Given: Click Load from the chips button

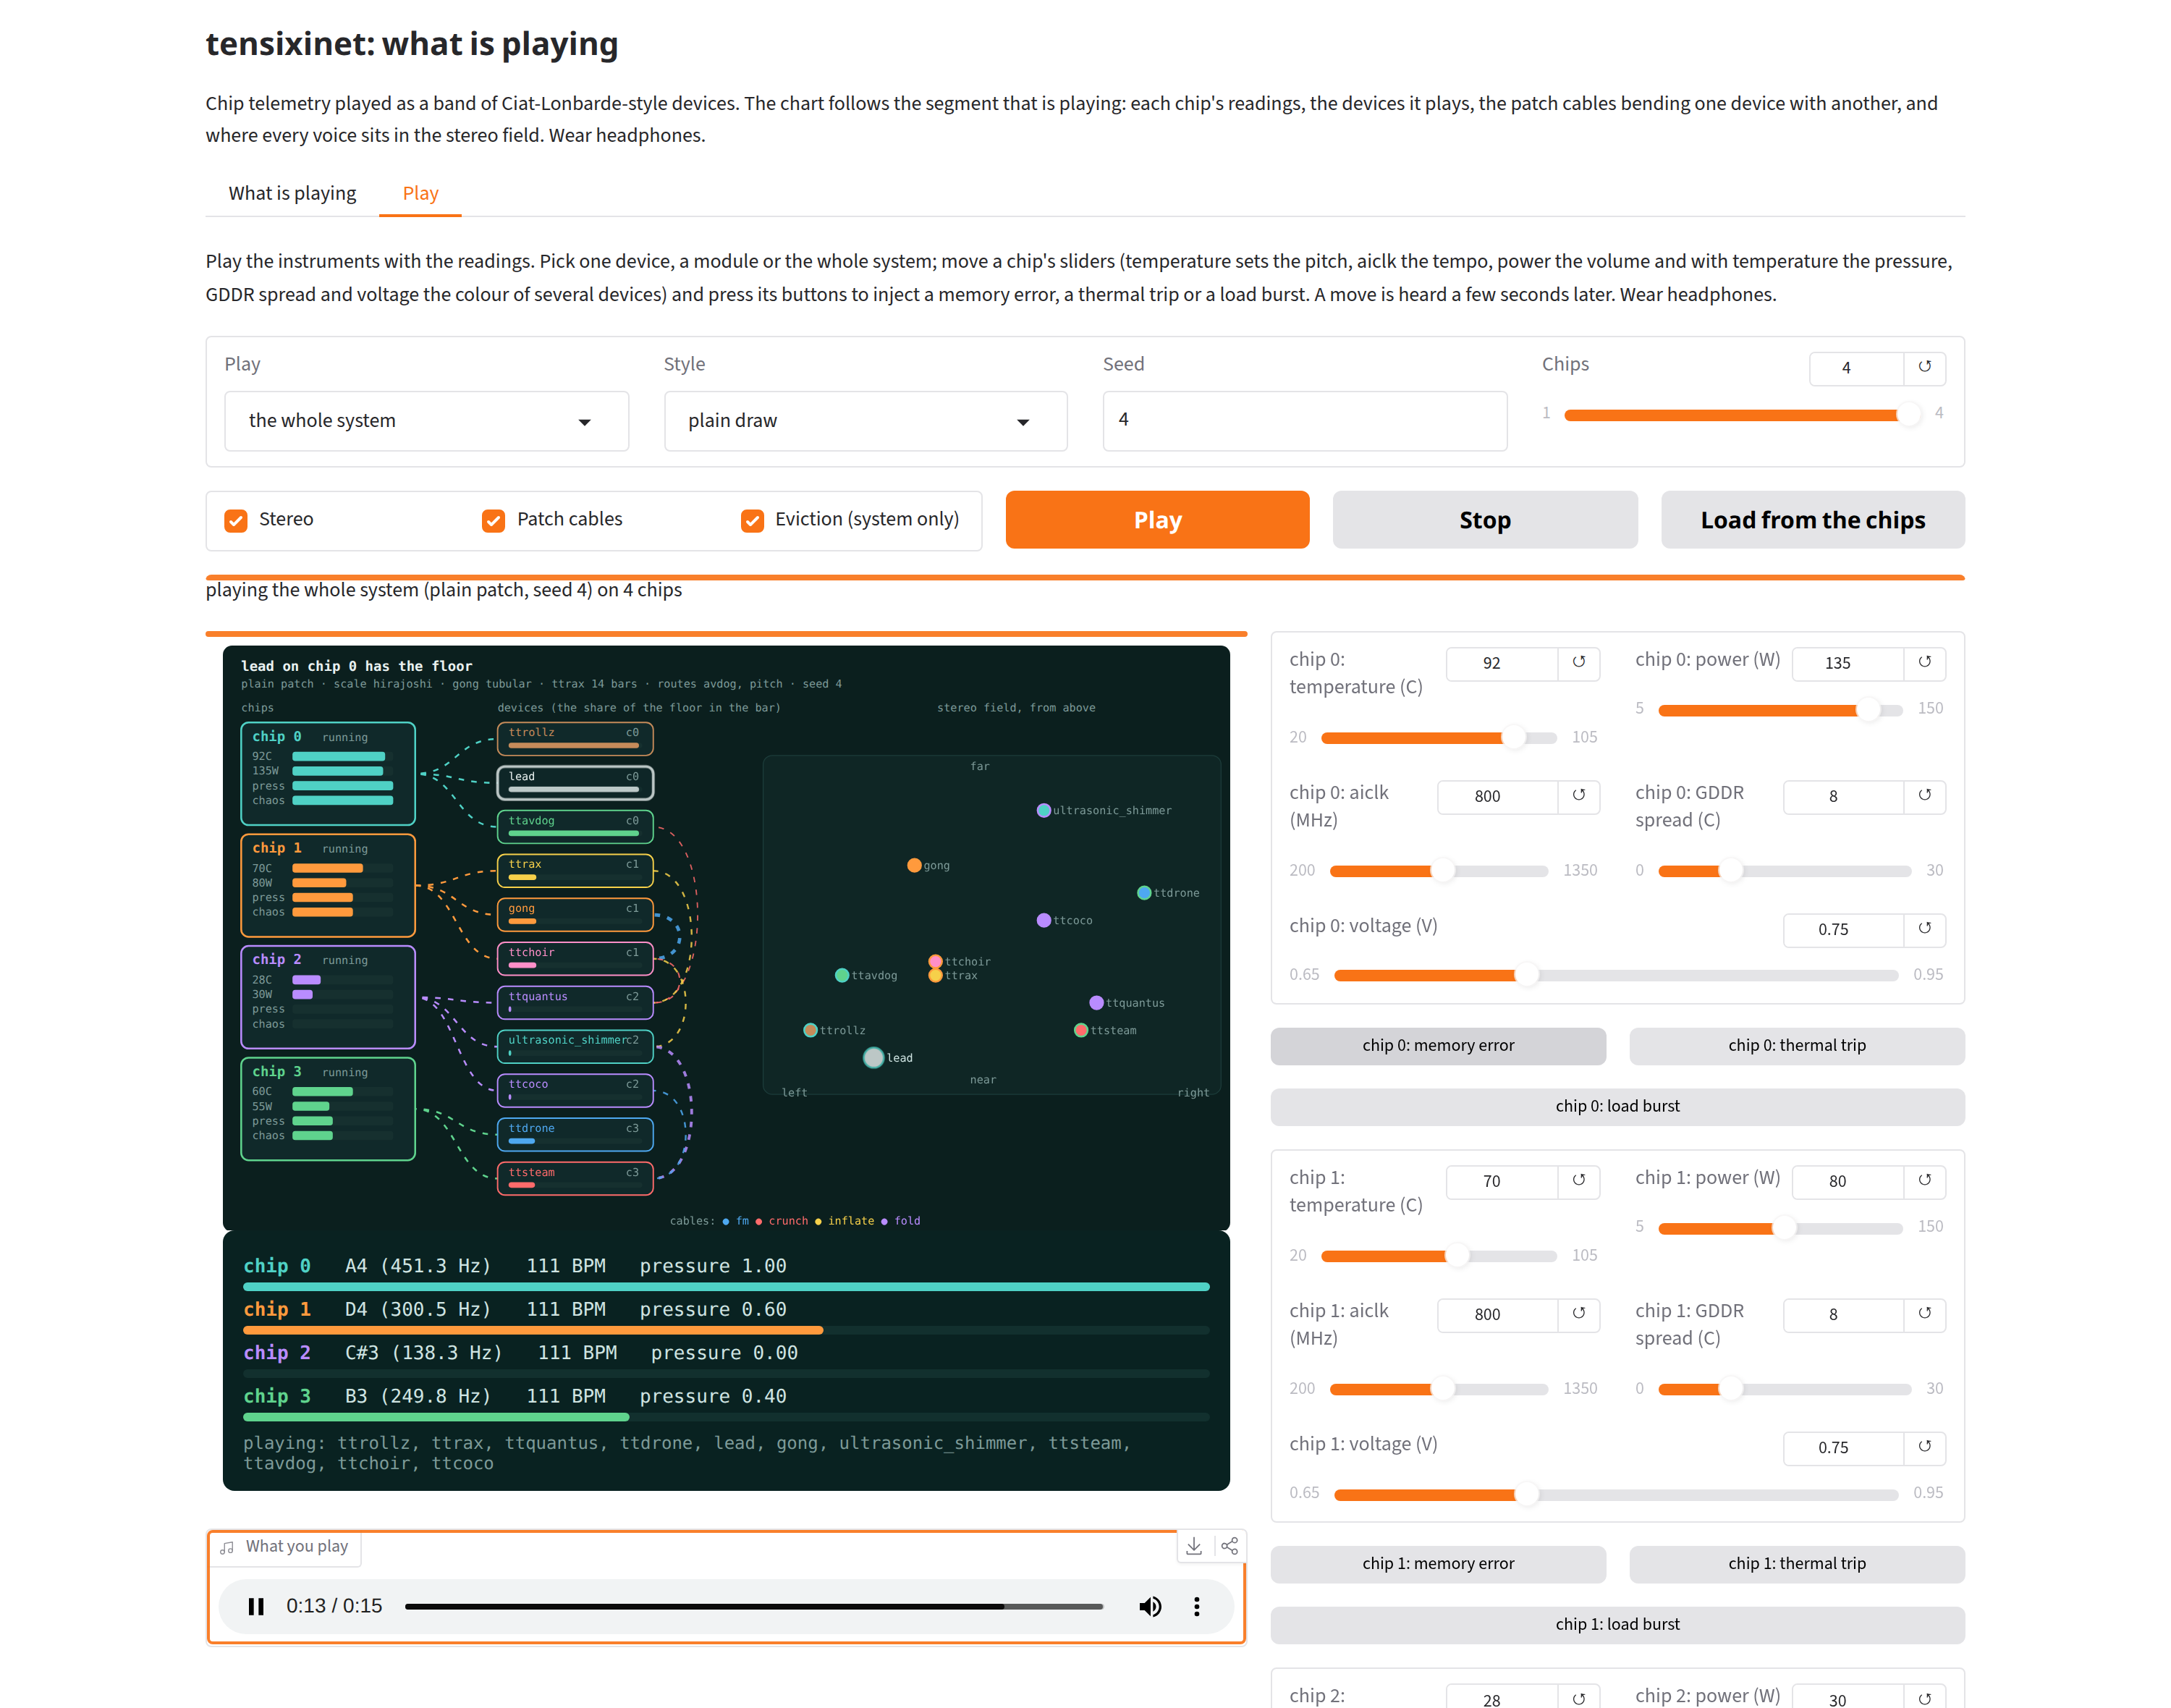Looking at the screenshot, I should click(x=1812, y=520).
